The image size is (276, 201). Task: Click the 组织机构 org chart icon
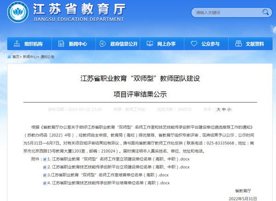click(17, 44)
